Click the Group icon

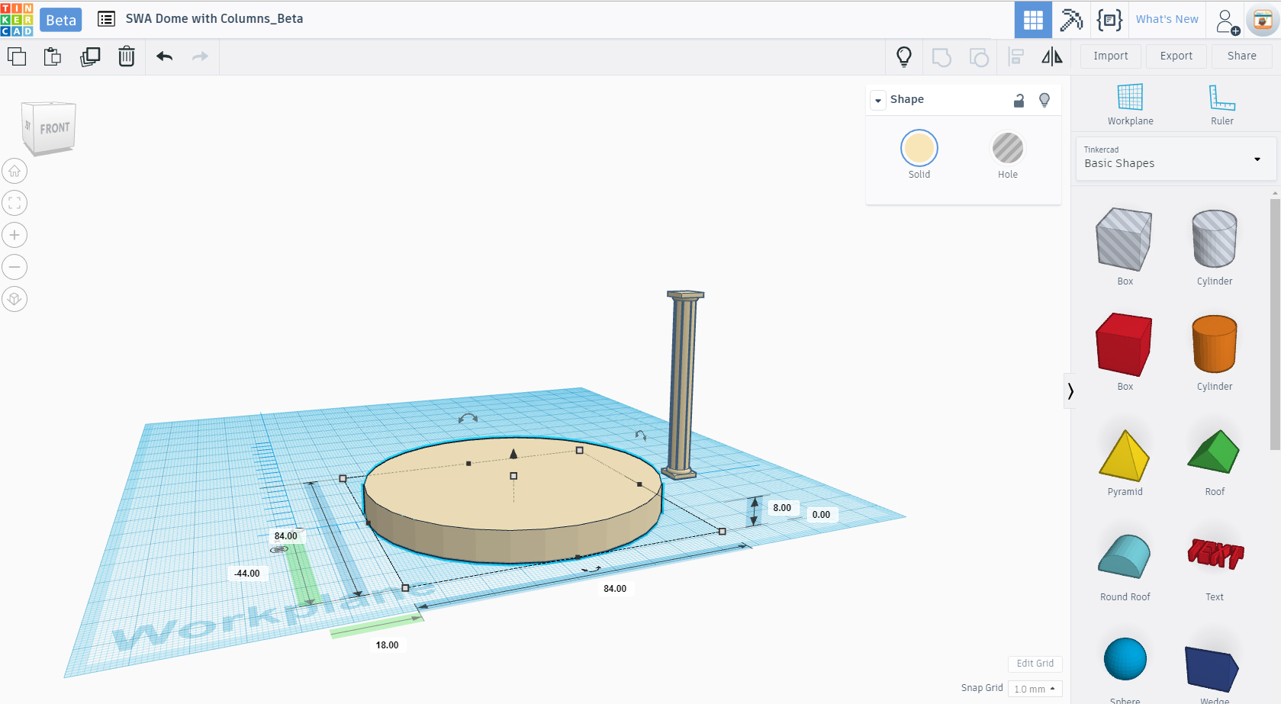(941, 57)
